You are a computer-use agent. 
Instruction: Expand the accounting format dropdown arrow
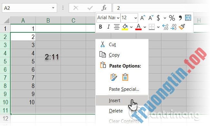tap(165, 18)
